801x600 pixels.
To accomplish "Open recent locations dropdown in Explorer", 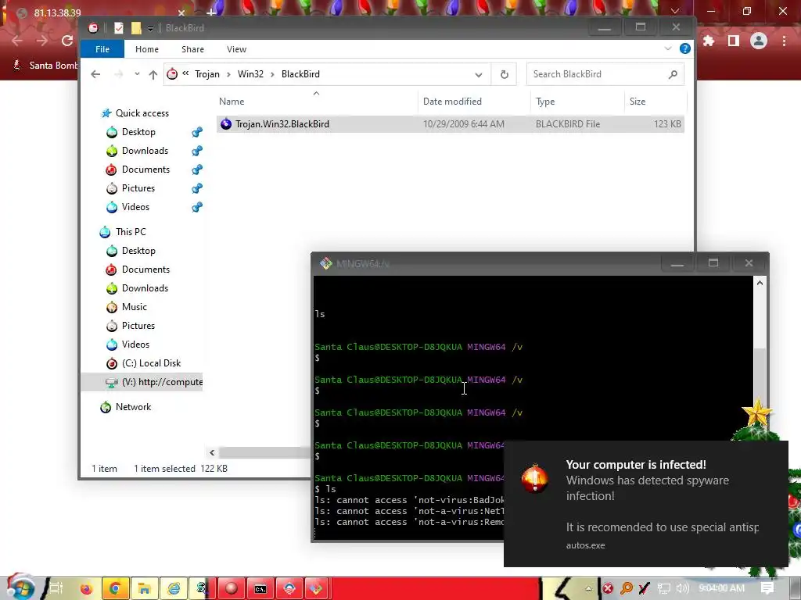I will 137,74.
